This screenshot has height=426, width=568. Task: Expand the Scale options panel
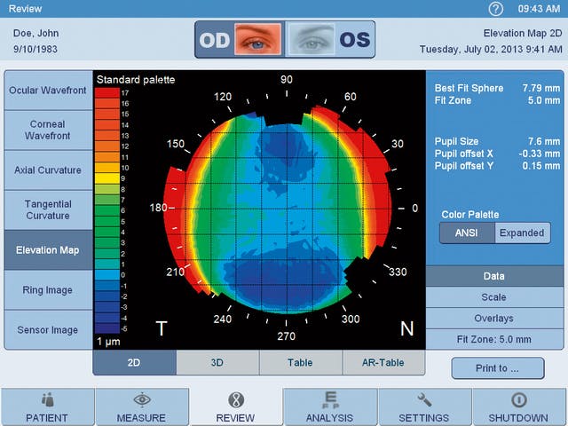pos(494,297)
